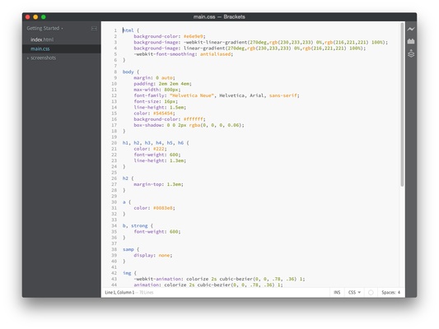Image resolution: width=439 pixels, height=329 pixels.
Task: Click the b, strong selector
Action: click(135, 225)
